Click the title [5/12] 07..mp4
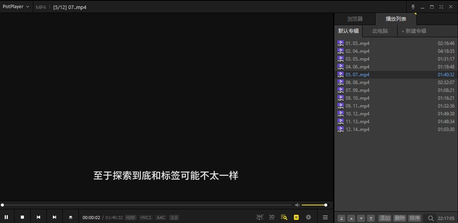 tap(70, 7)
